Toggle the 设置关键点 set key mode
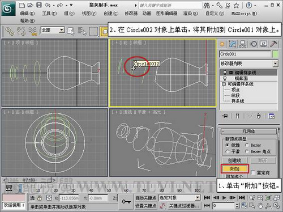The image size is (283, 212). coord(145,206)
